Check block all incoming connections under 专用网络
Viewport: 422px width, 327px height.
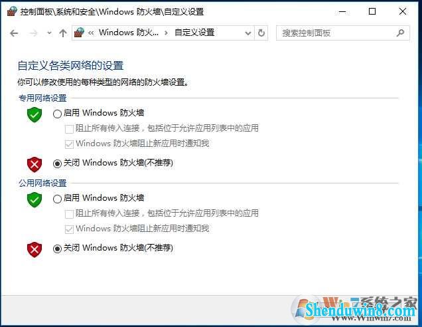[x=69, y=129]
